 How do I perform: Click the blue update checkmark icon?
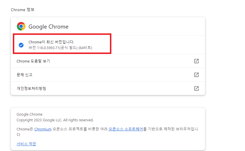21,45
